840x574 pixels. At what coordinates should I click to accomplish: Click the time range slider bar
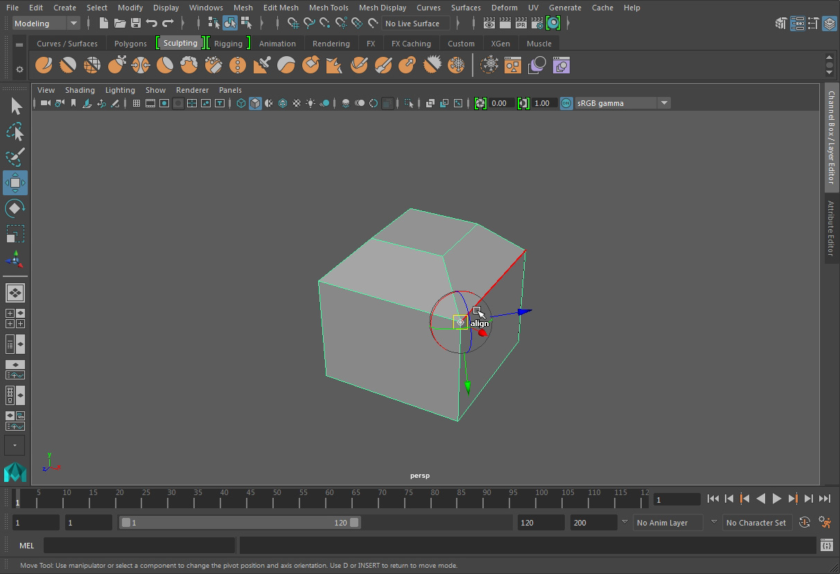coord(240,523)
